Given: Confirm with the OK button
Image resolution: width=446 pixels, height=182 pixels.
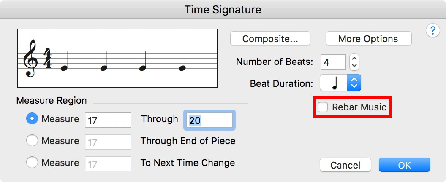Looking at the screenshot, I should [x=404, y=165].
